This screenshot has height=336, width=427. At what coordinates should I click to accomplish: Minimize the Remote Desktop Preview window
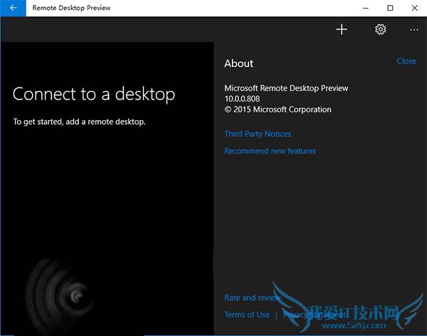point(366,8)
